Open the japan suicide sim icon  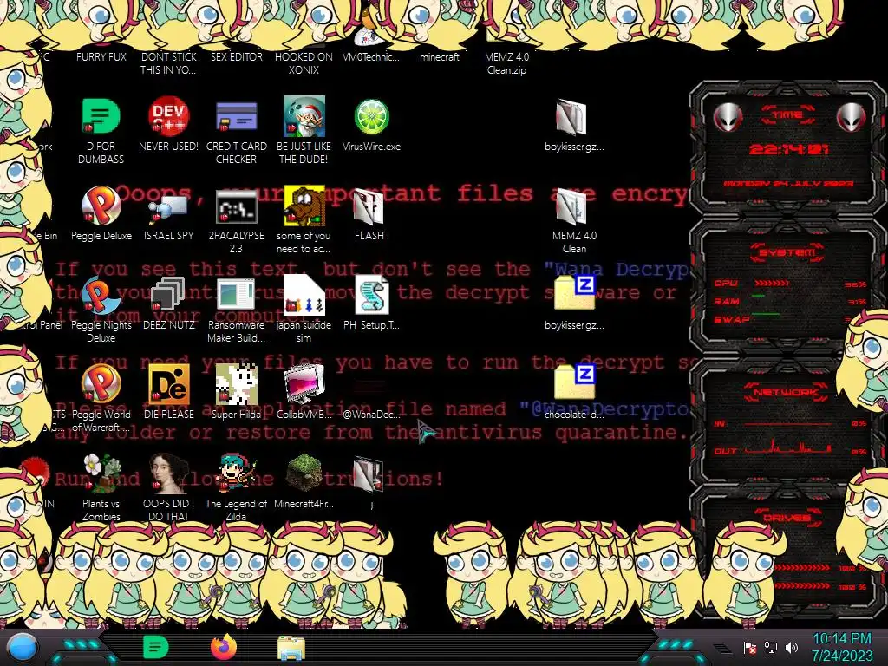pyautogui.click(x=304, y=296)
